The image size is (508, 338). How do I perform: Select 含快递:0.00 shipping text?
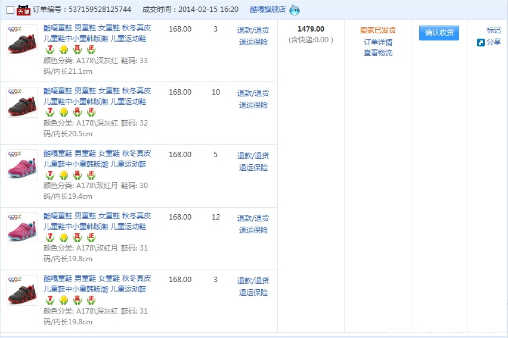[311, 40]
